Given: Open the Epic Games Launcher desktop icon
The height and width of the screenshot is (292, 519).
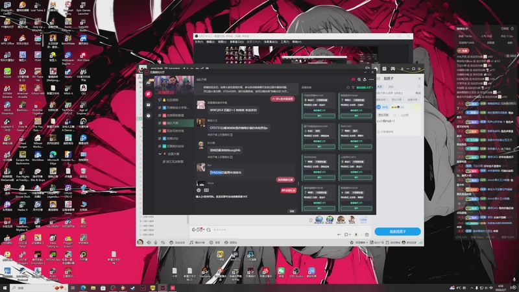Looking at the screenshot, I should (83, 8).
